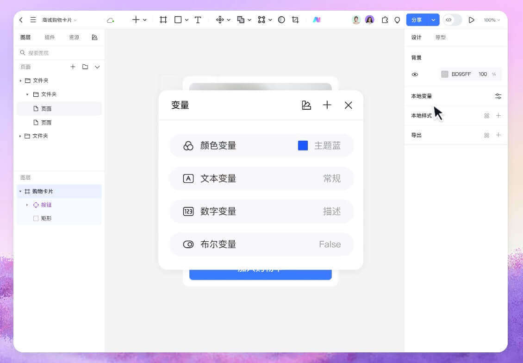Click the 搜索图层 search field
This screenshot has width=523, height=363.
pyautogui.click(x=56, y=53)
